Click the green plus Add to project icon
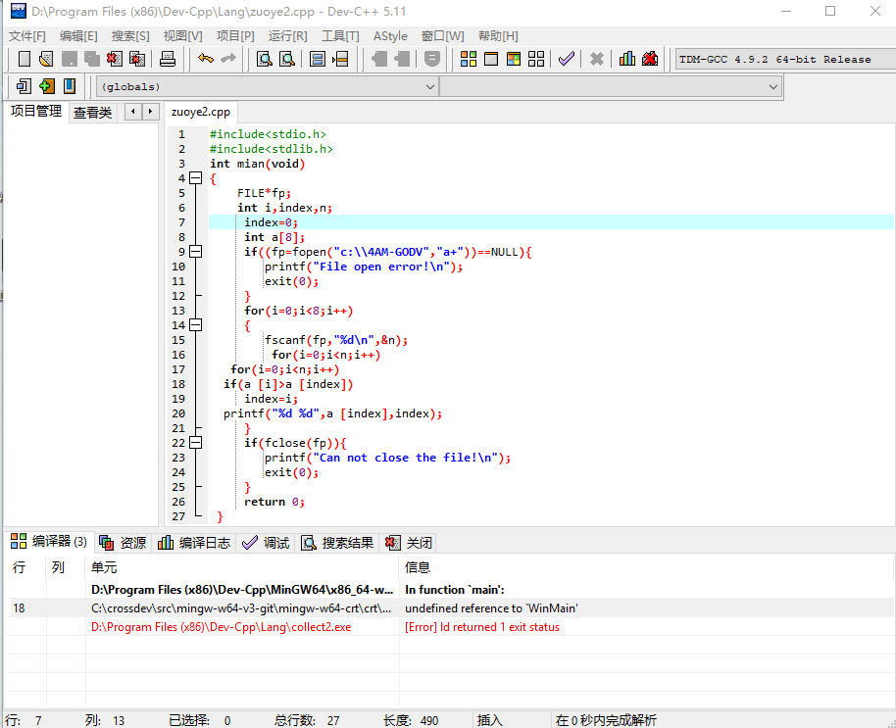This screenshot has width=896, height=728. coord(46,86)
